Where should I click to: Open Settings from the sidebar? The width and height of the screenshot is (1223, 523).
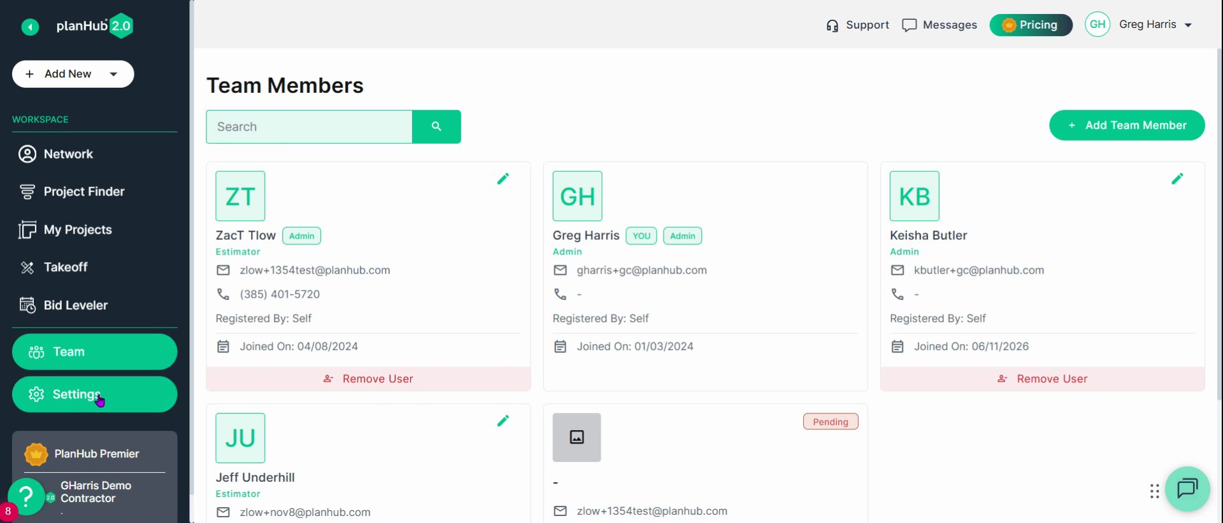(94, 394)
